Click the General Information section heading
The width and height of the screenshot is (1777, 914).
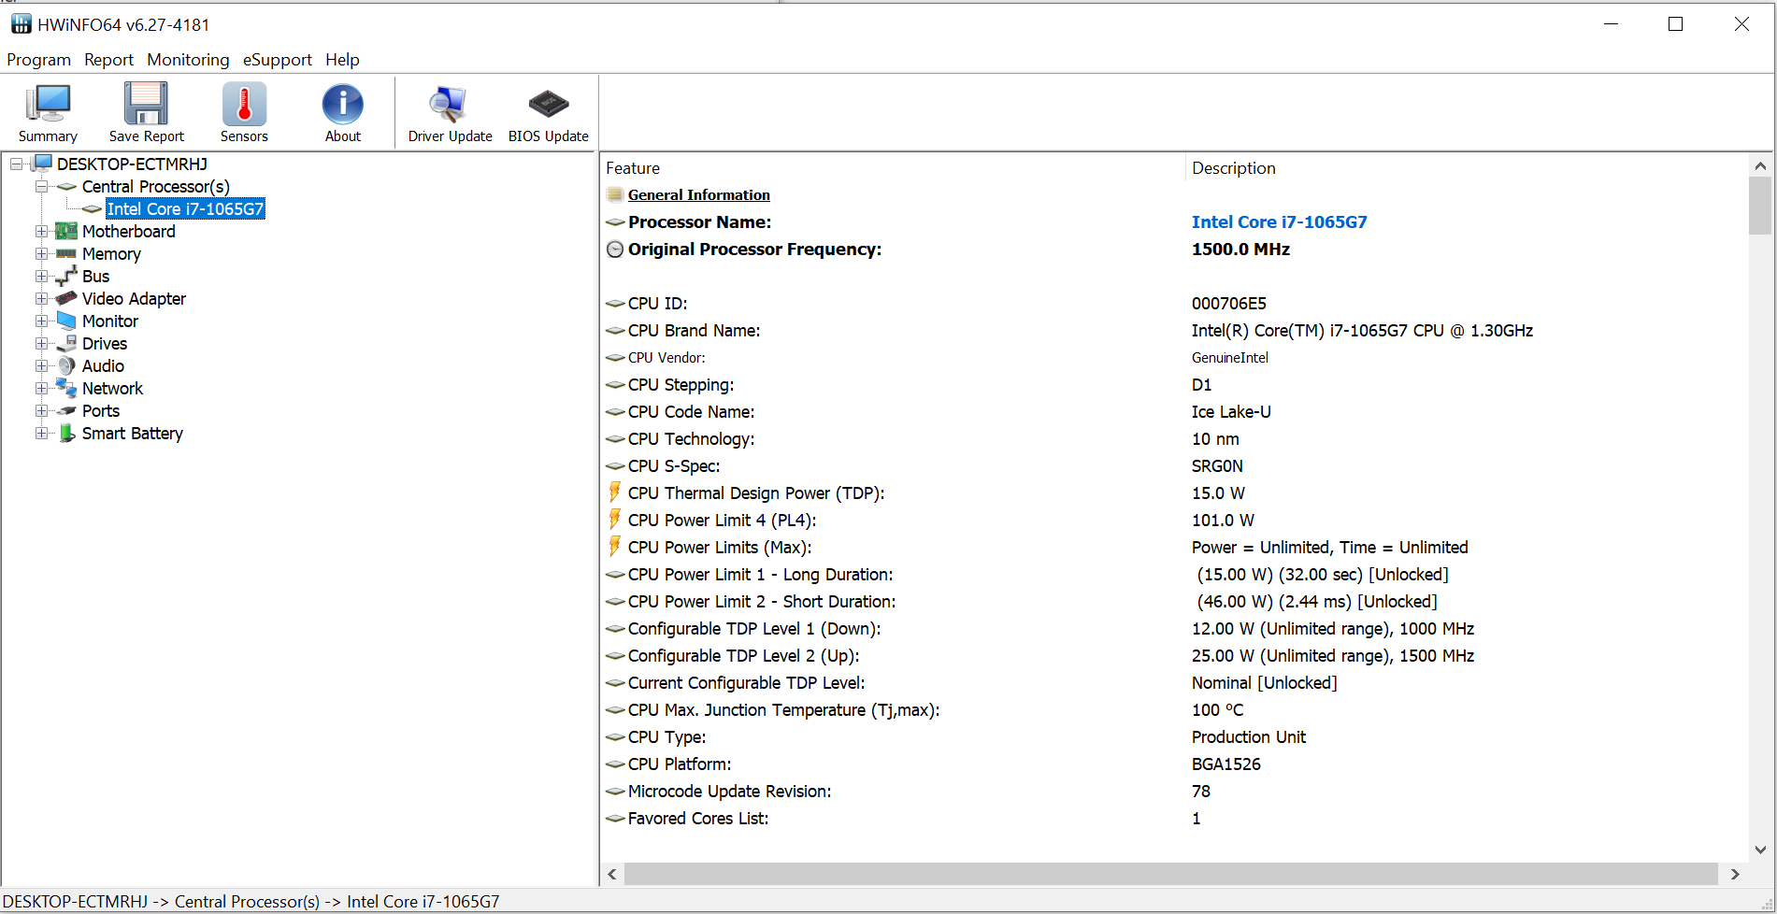(x=698, y=195)
